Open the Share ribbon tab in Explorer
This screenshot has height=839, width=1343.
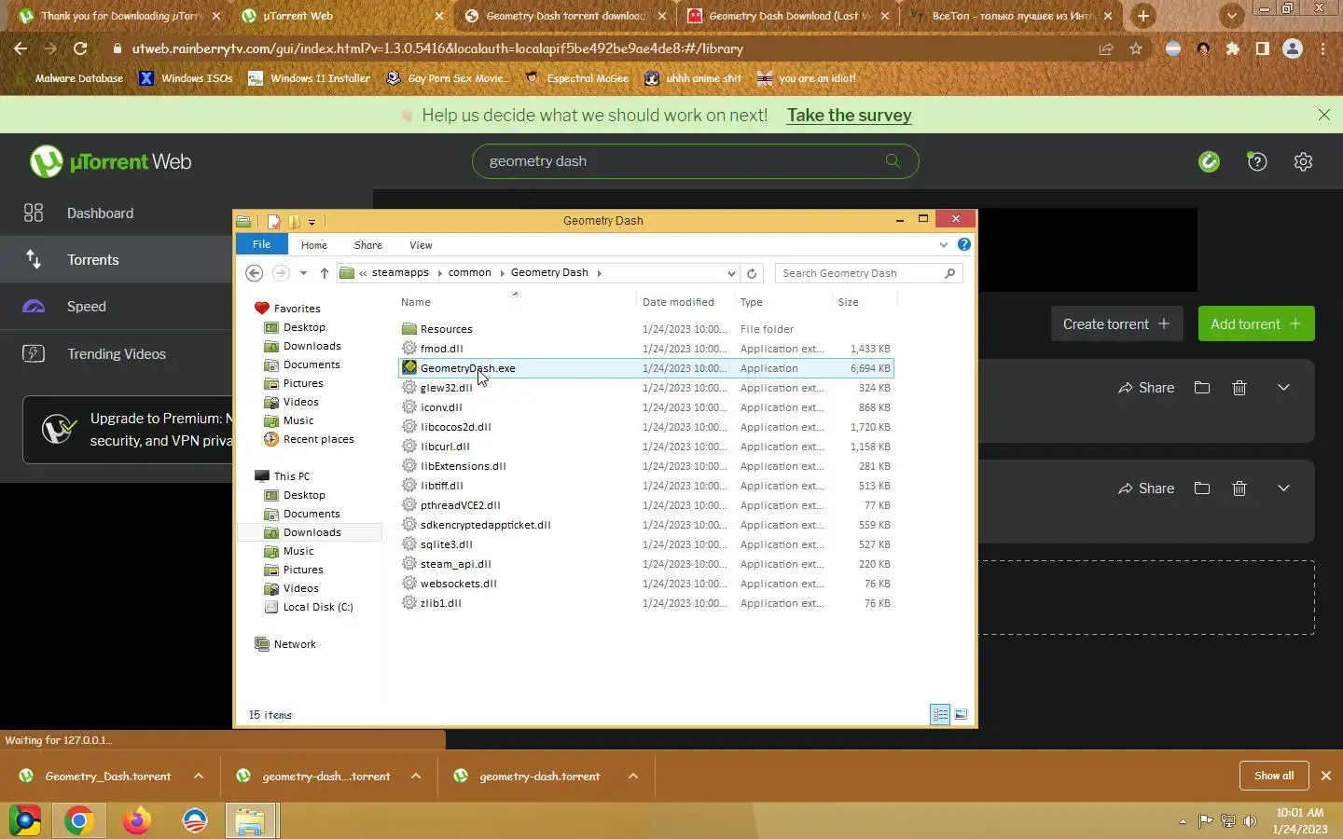point(368,245)
